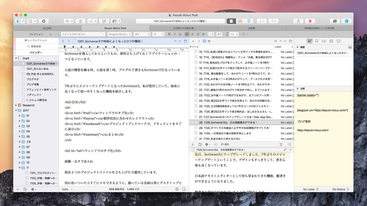Collapse the 11 folder in the binder
The width and height of the screenshot is (367, 206).
pyautogui.click(x=20, y=168)
